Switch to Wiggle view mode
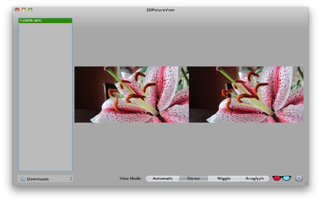 click(224, 178)
